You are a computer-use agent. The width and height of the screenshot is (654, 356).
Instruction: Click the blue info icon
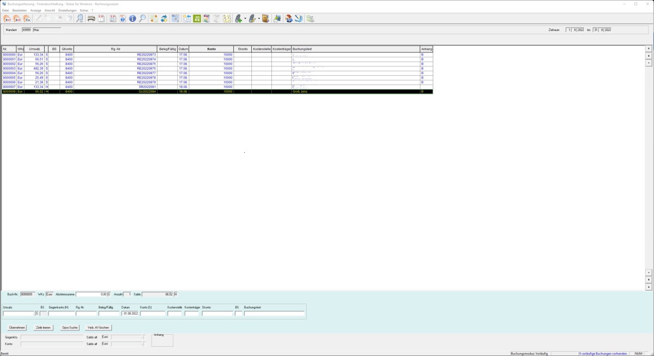pos(132,19)
